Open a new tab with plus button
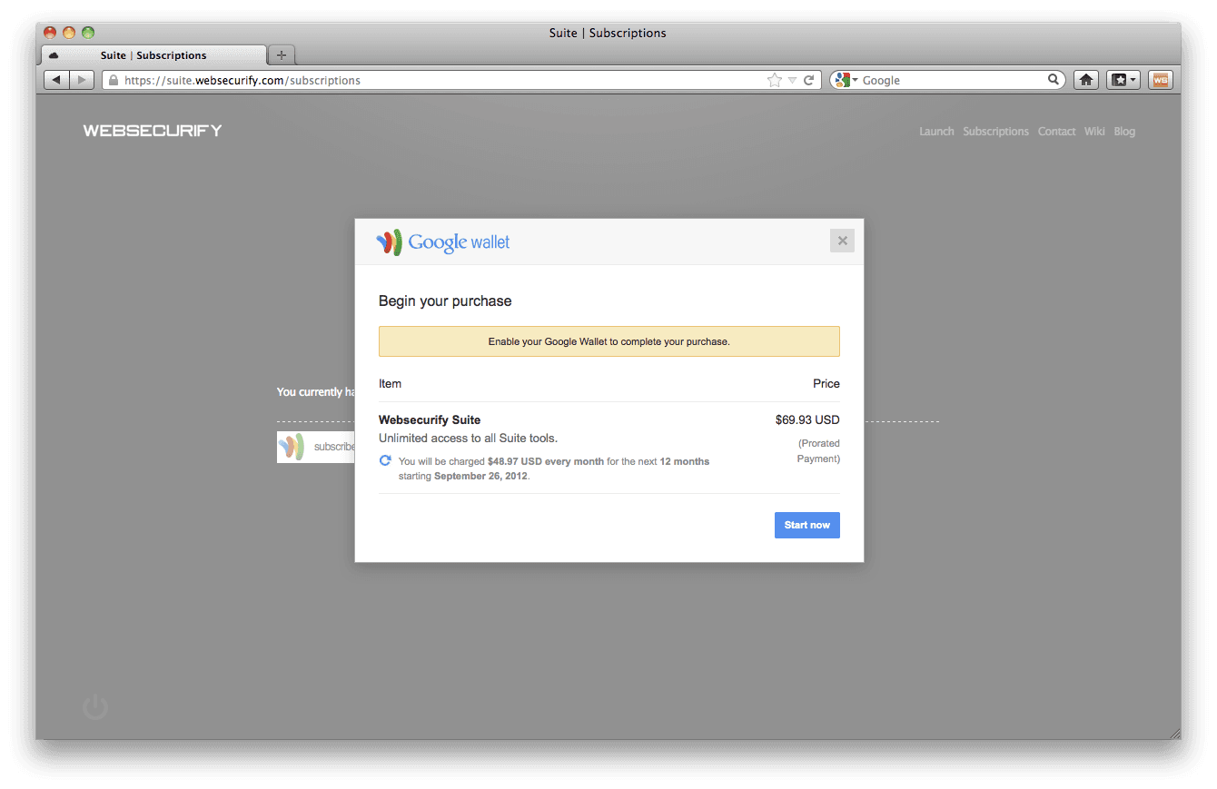 [282, 55]
